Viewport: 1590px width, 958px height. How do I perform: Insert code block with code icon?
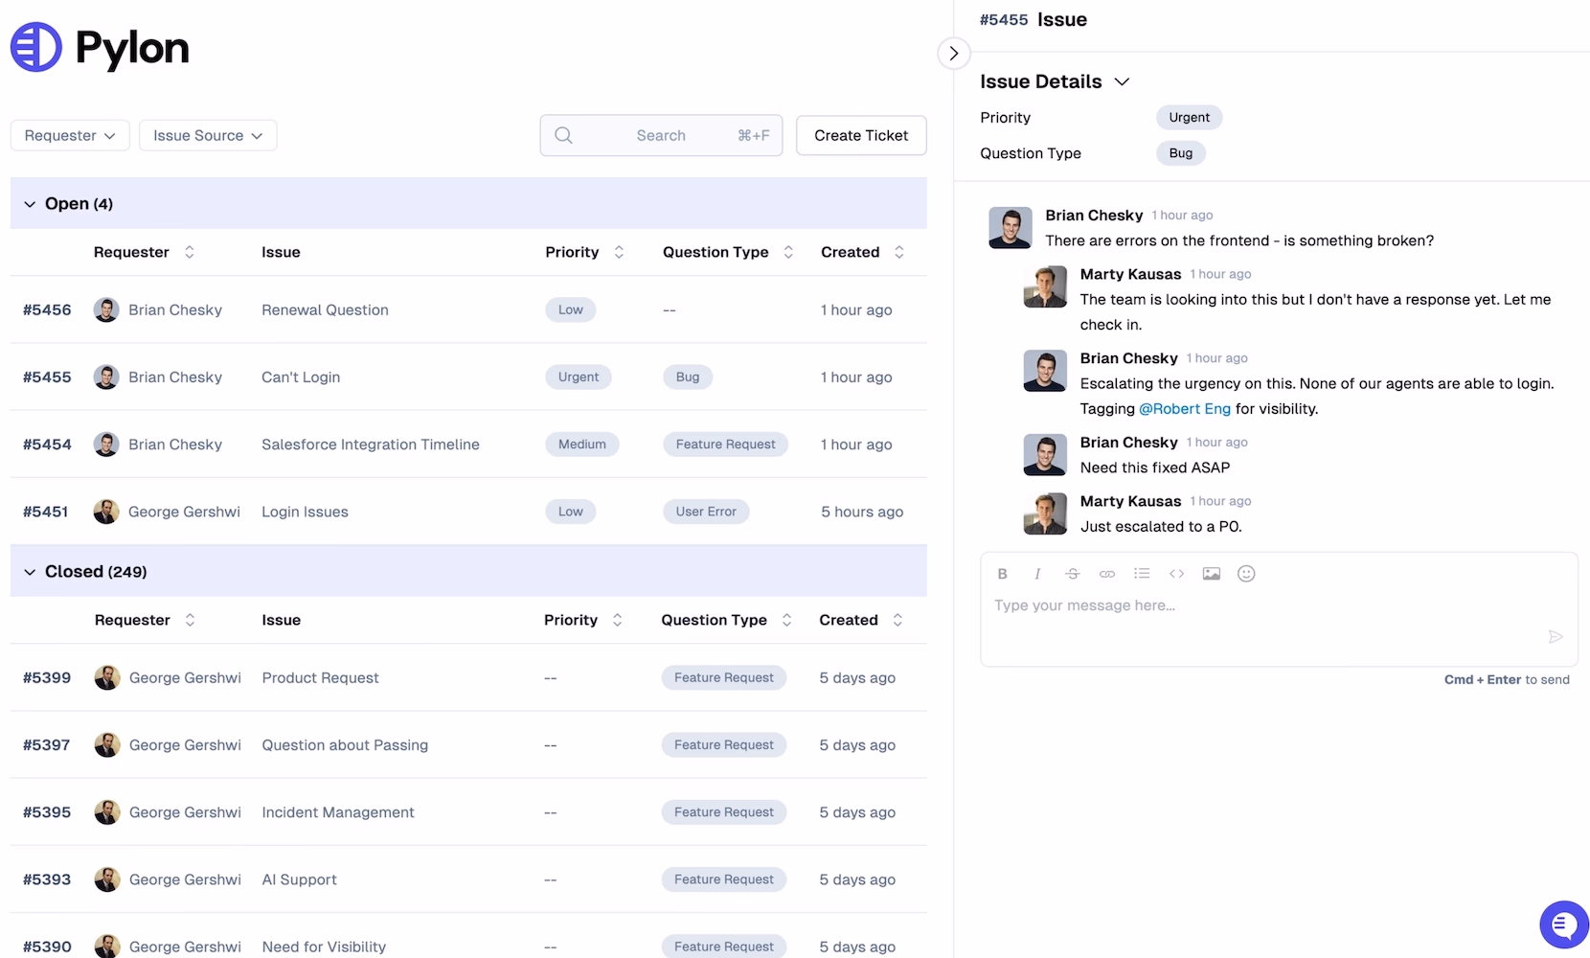point(1176,574)
